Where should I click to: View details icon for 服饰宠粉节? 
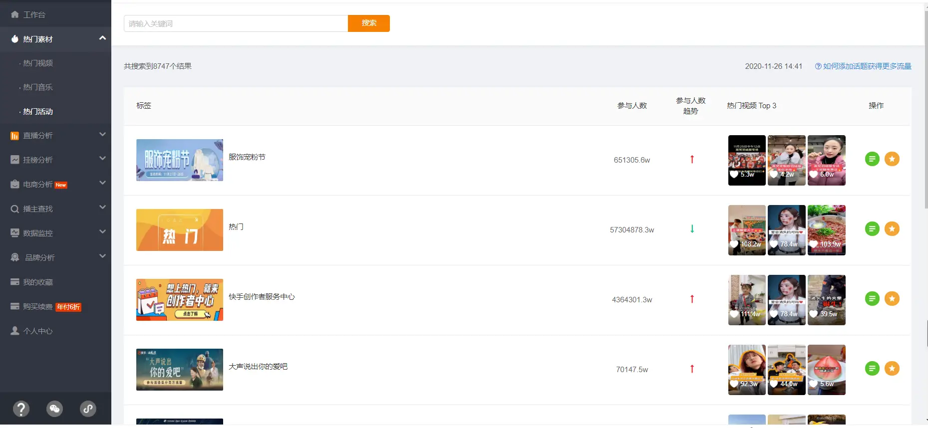coord(872,159)
